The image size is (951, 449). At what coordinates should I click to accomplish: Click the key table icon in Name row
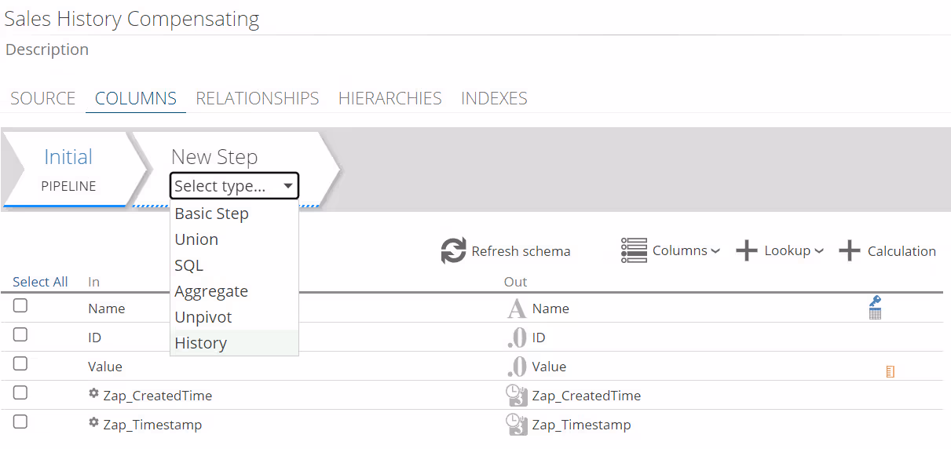[875, 308]
